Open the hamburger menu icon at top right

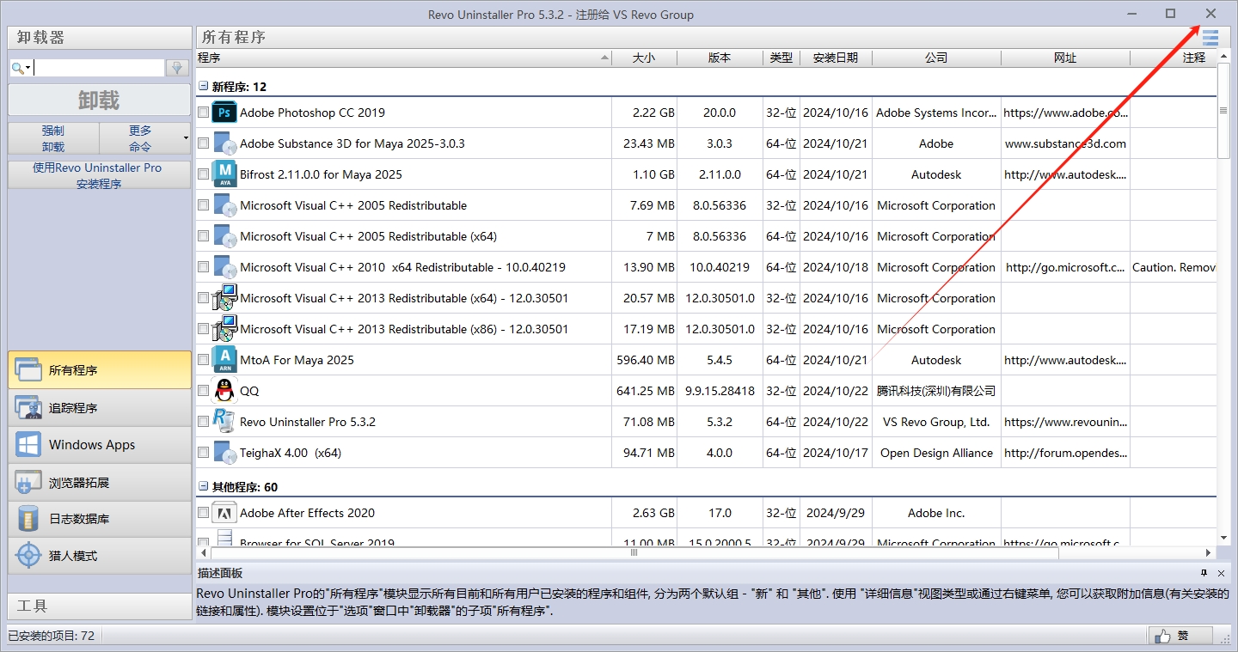point(1210,38)
